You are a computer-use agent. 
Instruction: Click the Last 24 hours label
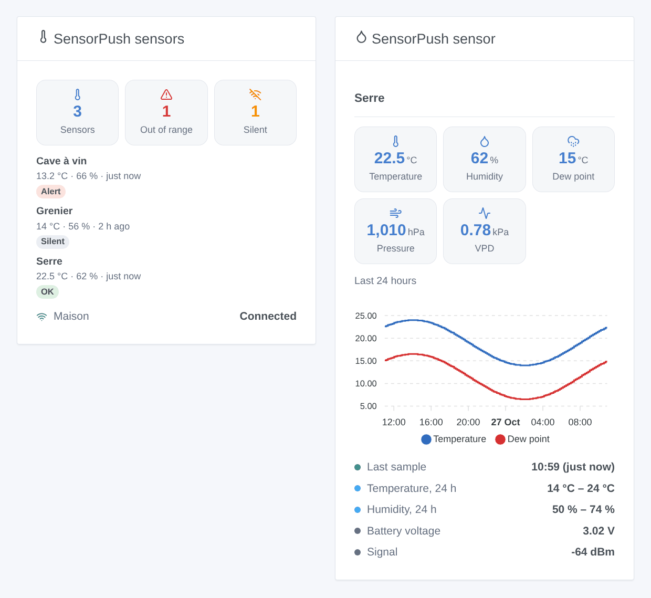click(385, 281)
